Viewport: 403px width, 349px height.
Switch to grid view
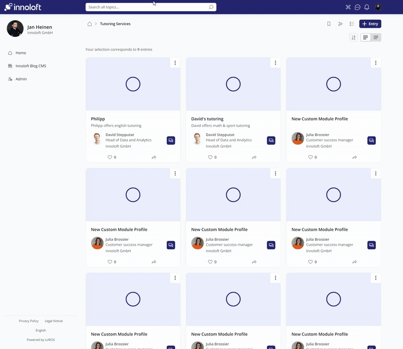pos(366,37)
